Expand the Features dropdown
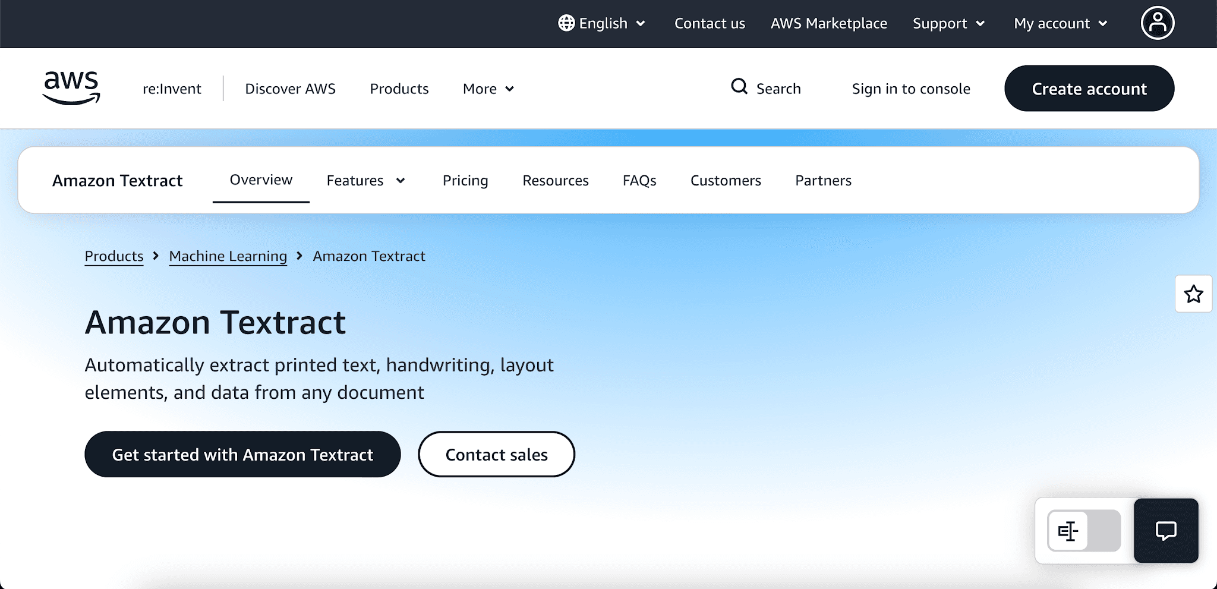 pyautogui.click(x=366, y=181)
